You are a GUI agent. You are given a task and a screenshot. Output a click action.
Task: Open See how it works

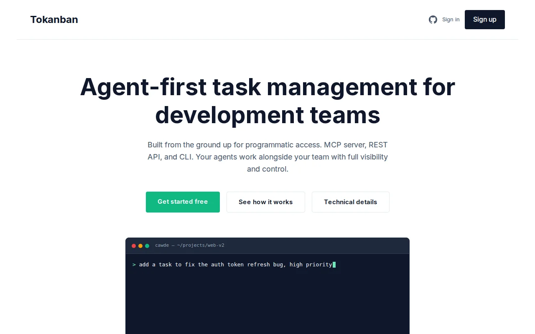click(x=266, y=202)
